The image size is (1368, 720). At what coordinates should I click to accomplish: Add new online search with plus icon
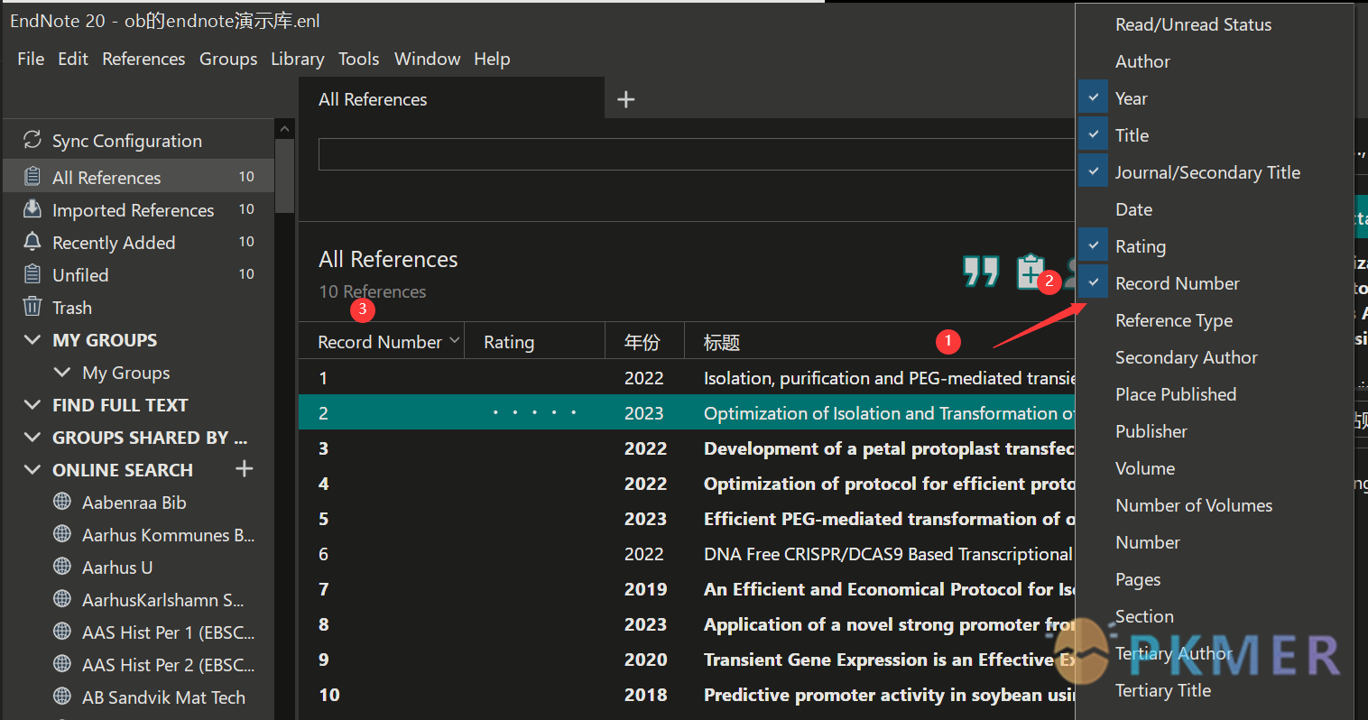click(244, 469)
